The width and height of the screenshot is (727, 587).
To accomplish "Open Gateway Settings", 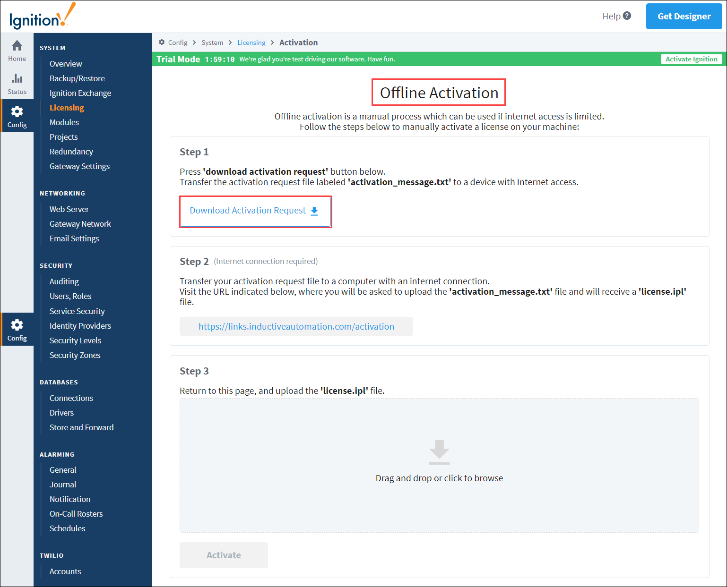I will click(79, 166).
